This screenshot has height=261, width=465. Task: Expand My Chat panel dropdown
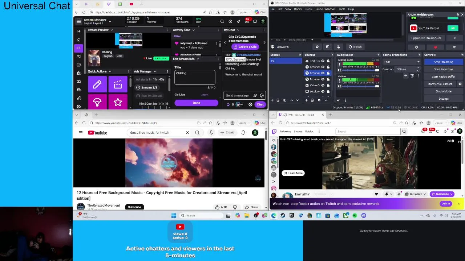[238, 30]
